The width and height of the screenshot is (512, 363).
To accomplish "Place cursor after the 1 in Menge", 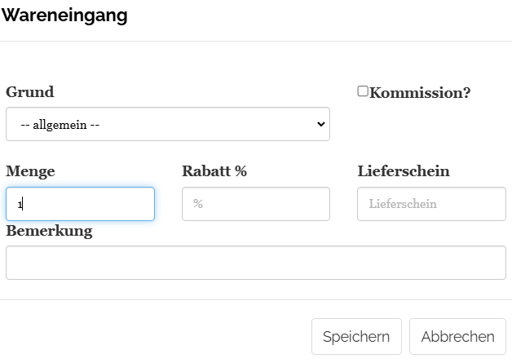I will tap(23, 205).
